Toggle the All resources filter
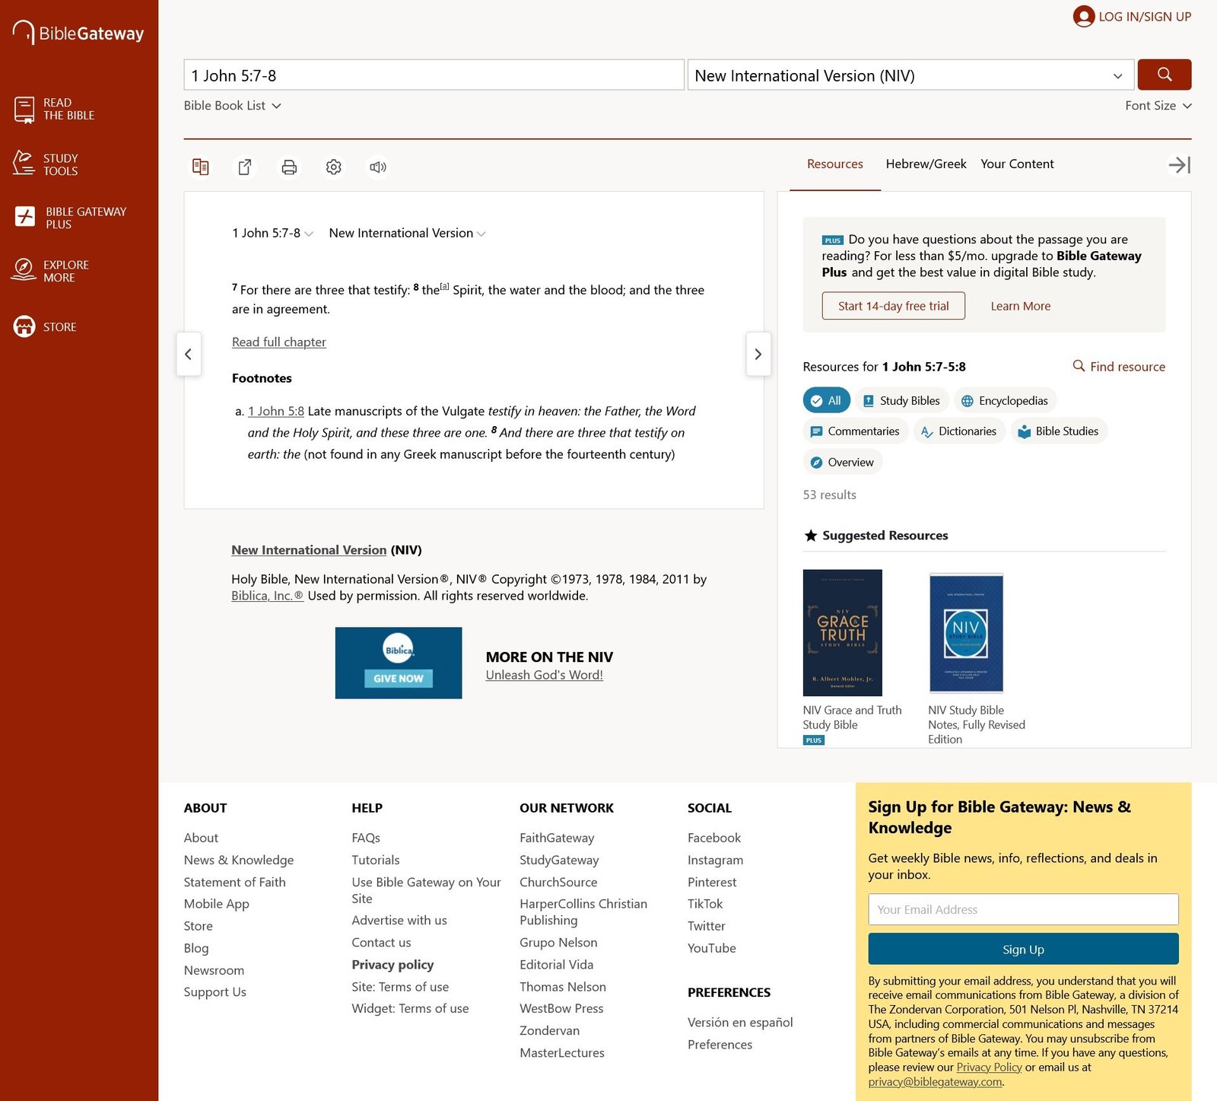Screen dimensions: 1217x1101 [826, 400]
